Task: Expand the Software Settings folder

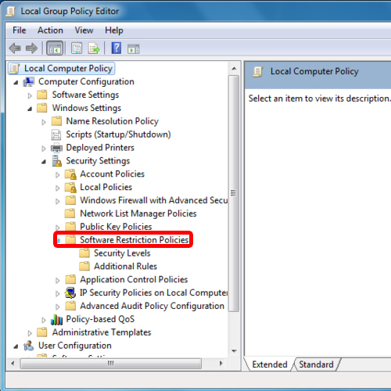Action: [x=30, y=95]
